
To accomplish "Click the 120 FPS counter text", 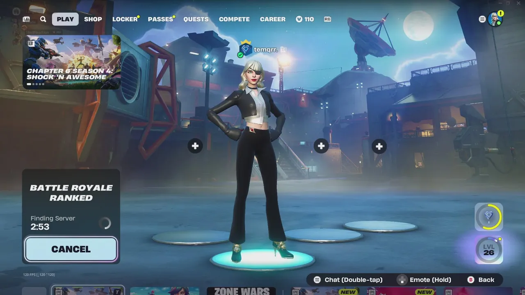I will [39, 275].
